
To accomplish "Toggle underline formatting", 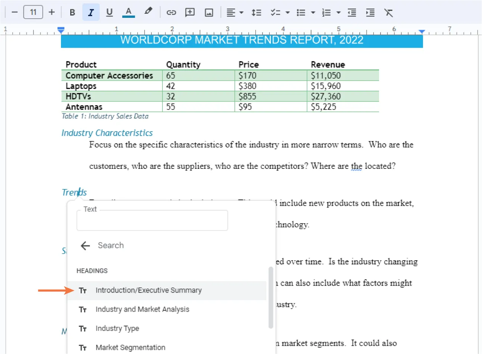I will coord(109,12).
